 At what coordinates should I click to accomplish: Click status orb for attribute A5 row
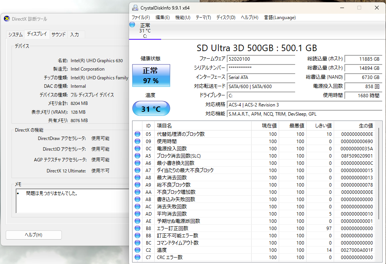pos(137,156)
